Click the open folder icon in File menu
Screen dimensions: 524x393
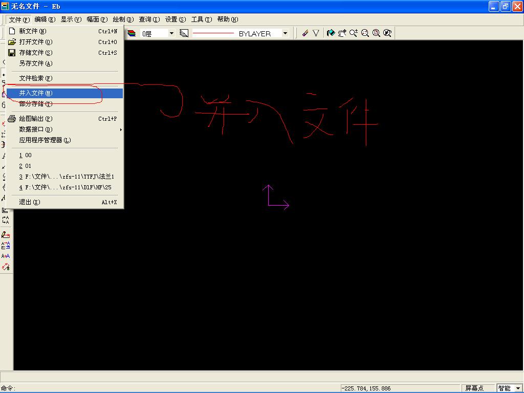tap(12, 42)
